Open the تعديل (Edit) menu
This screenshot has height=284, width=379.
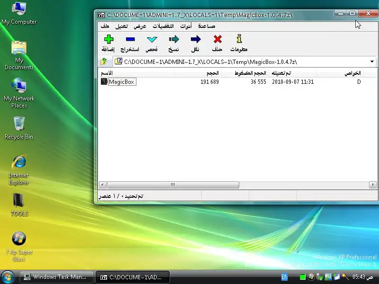(x=122, y=26)
